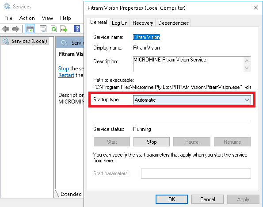The height and width of the screenshot is (207, 263).
Task: Open the Properties toolbar icon
Action: [43, 29]
